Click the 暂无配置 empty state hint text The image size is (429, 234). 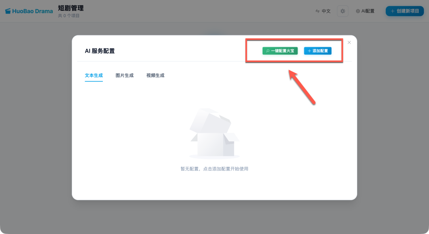pos(214,169)
